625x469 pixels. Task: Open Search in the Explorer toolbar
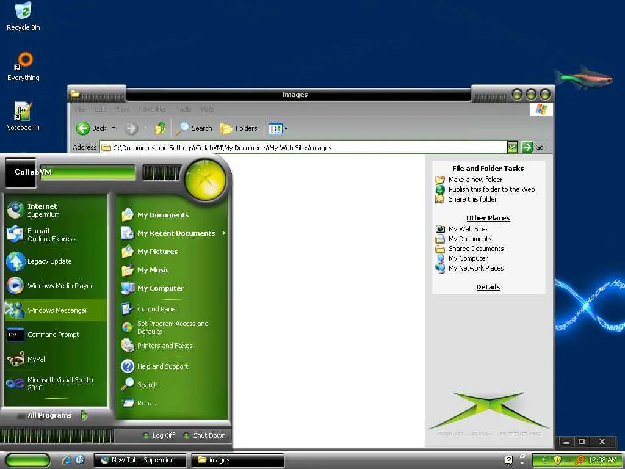tap(194, 128)
